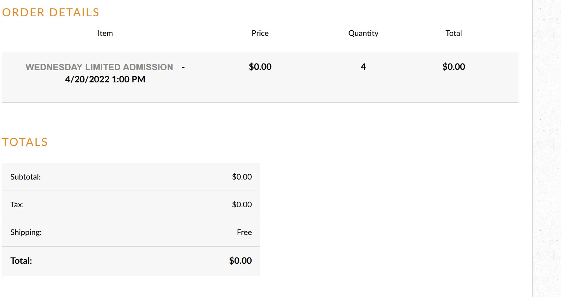Click the Totals heading
This screenshot has width=561, height=297.
tap(25, 142)
